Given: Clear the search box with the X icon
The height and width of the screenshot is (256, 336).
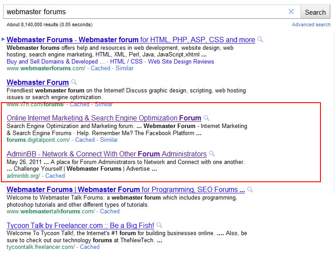Looking at the screenshot, I should click(291, 12).
